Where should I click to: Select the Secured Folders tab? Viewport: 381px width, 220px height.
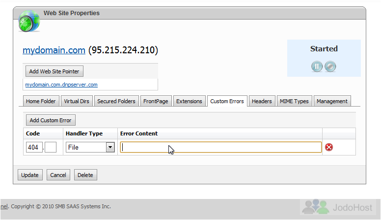tap(116, 101)
